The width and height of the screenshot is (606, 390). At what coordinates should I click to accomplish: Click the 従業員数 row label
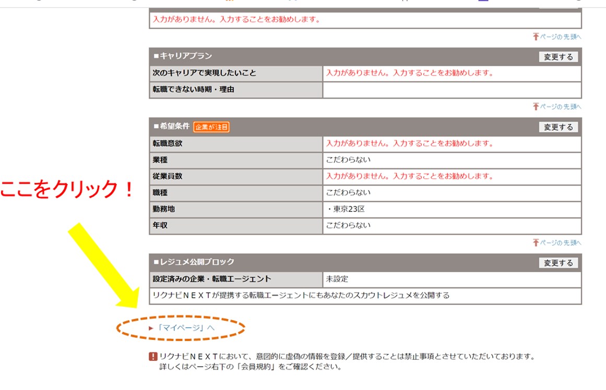[236, 176]
